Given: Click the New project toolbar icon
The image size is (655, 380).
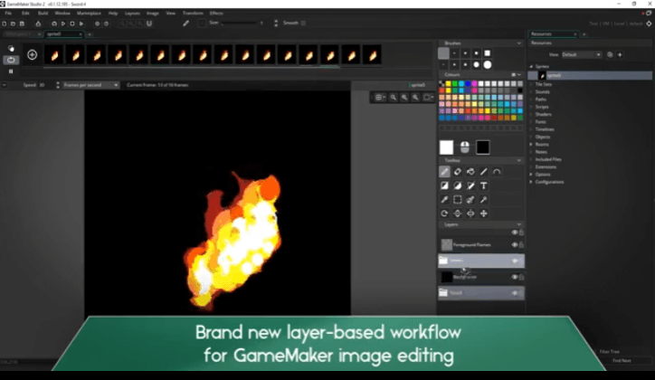Looking at the screenshot, I should 5,24.
